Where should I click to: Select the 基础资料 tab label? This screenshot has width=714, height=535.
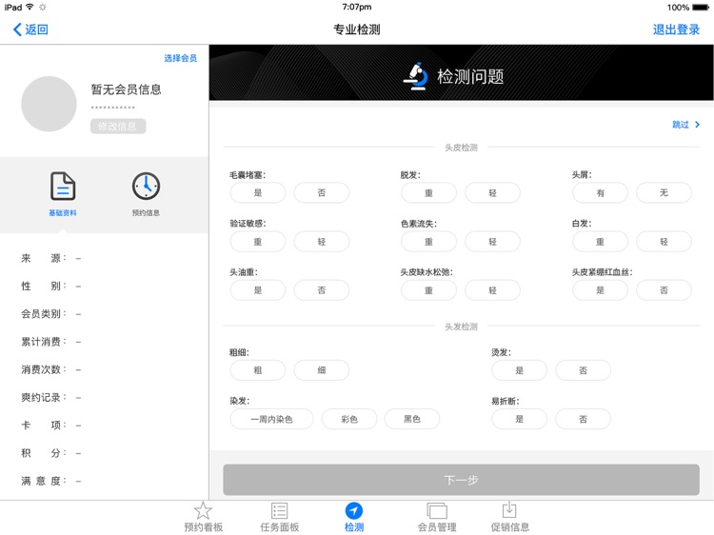click(x=63, y=212)
